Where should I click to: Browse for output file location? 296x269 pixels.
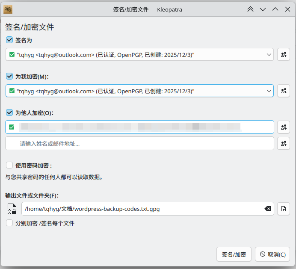tap(283, 209)
